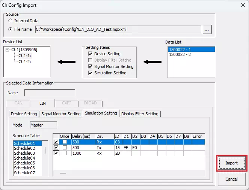This screenshot has width=249, height=190.
Task: Toggle the Device Setting checkbox
Action: click(x=90, y=54)
